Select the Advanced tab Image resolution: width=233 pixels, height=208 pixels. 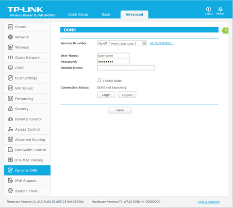[134, 15]
